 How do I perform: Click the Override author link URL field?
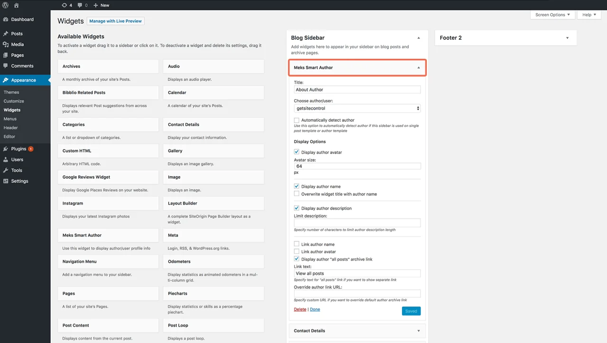coord(357,294)
